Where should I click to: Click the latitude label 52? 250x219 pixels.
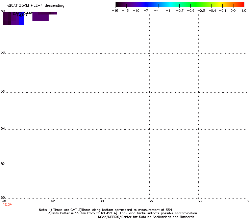coord(3,164)
